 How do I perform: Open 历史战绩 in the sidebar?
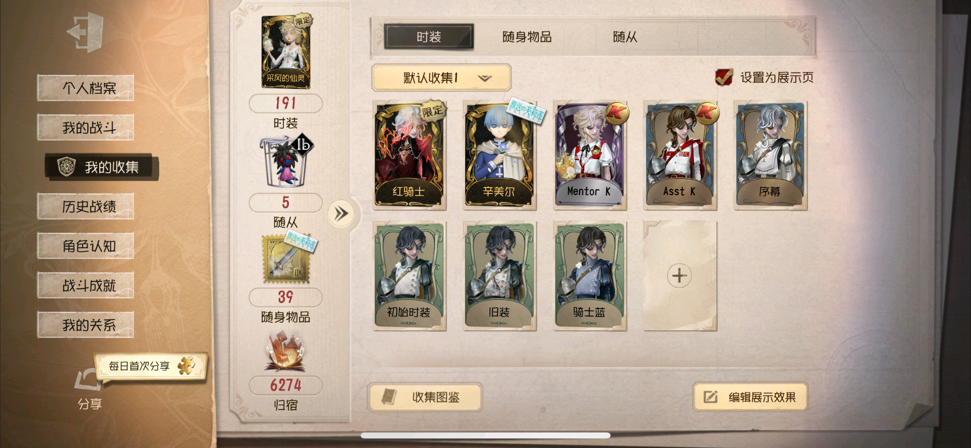(x=86, y=206)
